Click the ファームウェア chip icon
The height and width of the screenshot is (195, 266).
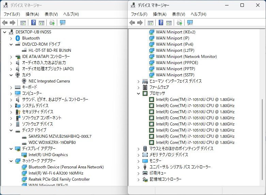[145, 87]
